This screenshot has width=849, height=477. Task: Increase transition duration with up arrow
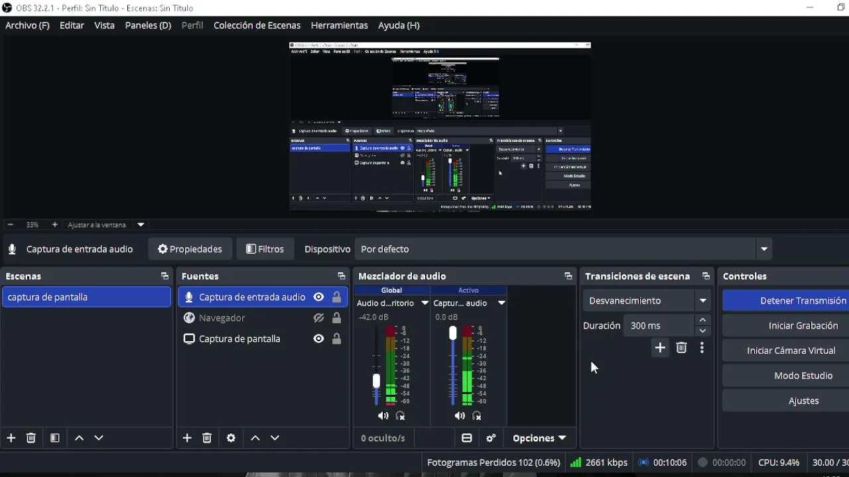coord(702,321)
